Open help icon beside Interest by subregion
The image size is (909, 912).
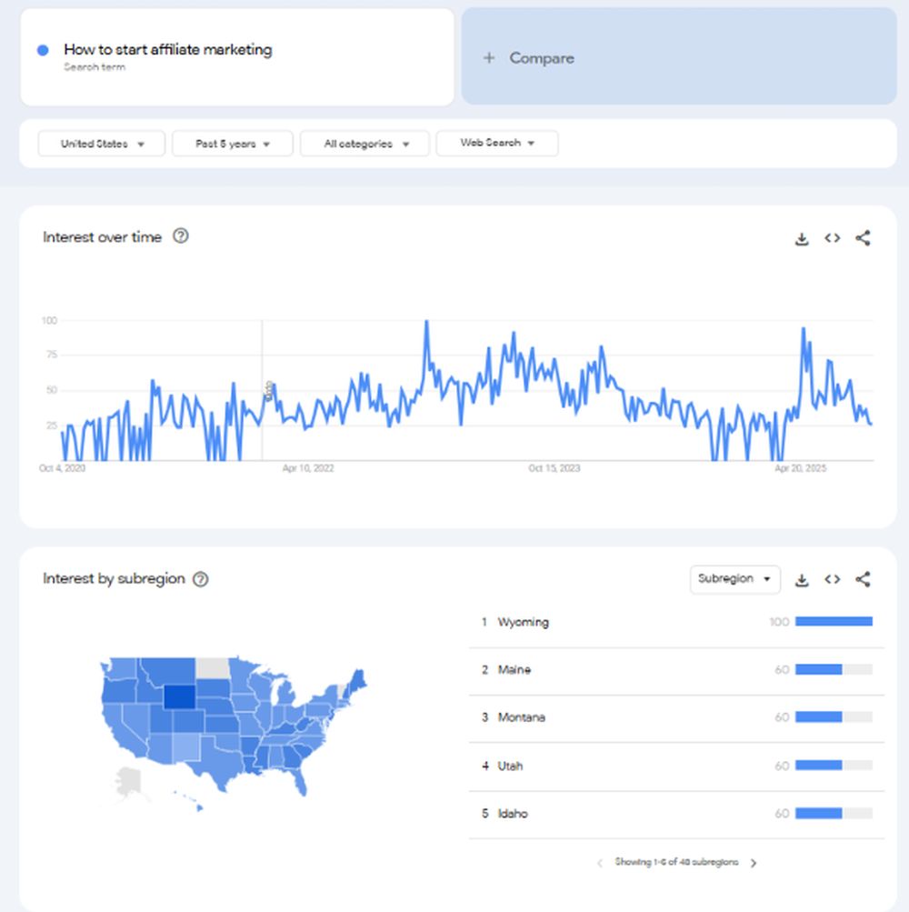coord(201,579)
